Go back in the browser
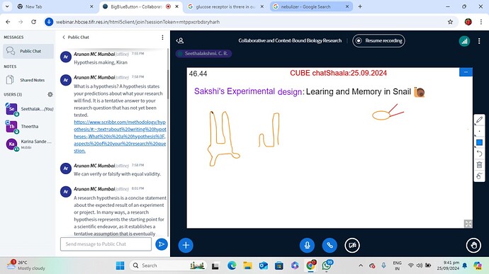The image size is (489, 274). tap(8, 22)
